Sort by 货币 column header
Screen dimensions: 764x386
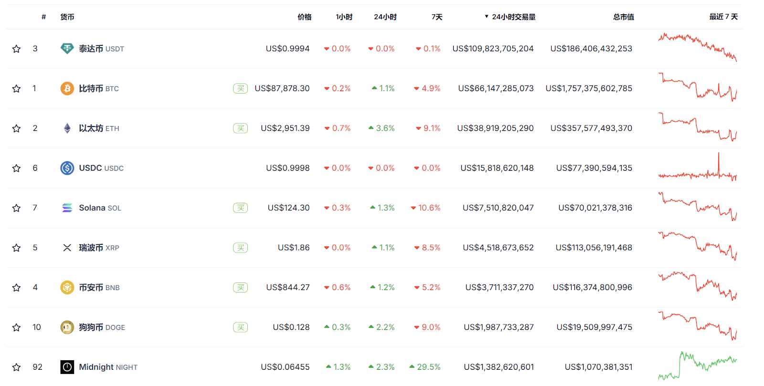(x=67, y=17)
